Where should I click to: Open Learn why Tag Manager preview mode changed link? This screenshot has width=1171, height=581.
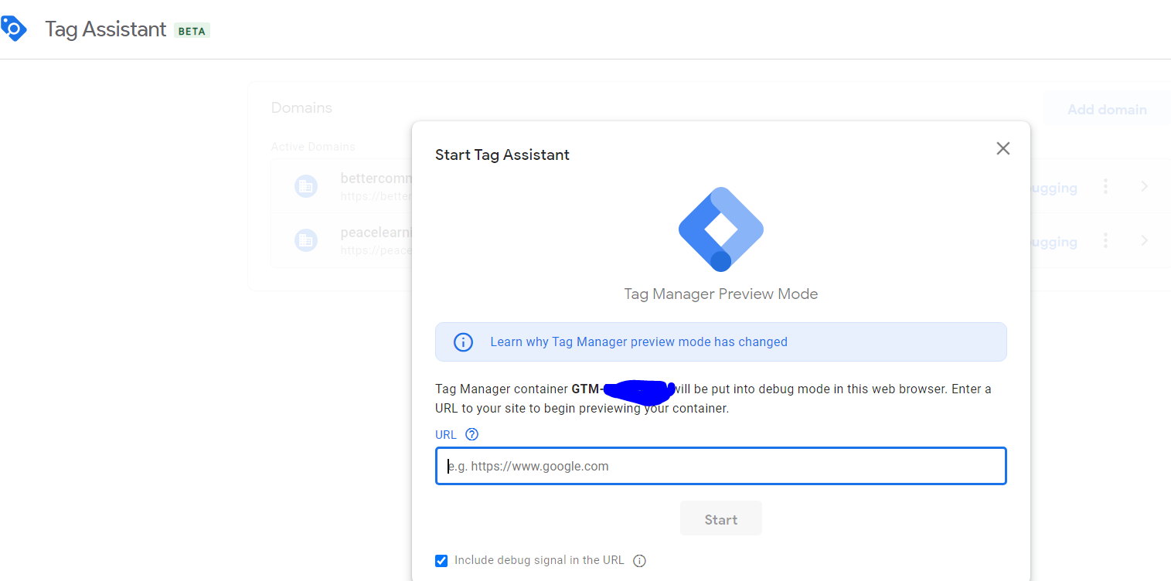click(638, 341)
